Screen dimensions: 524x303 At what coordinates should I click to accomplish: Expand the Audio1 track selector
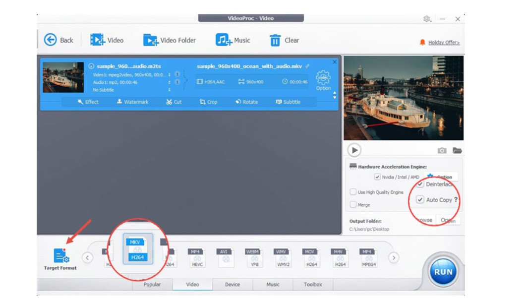pyautogui.click(x=170, y=82)
